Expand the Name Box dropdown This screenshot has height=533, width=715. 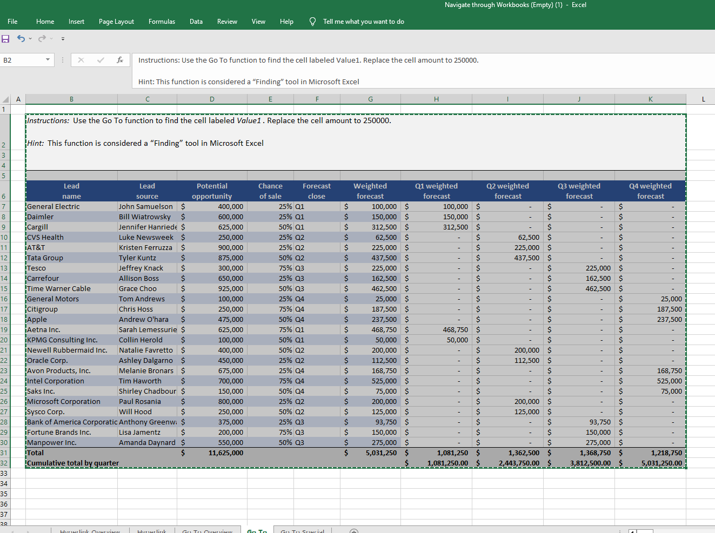48,60
